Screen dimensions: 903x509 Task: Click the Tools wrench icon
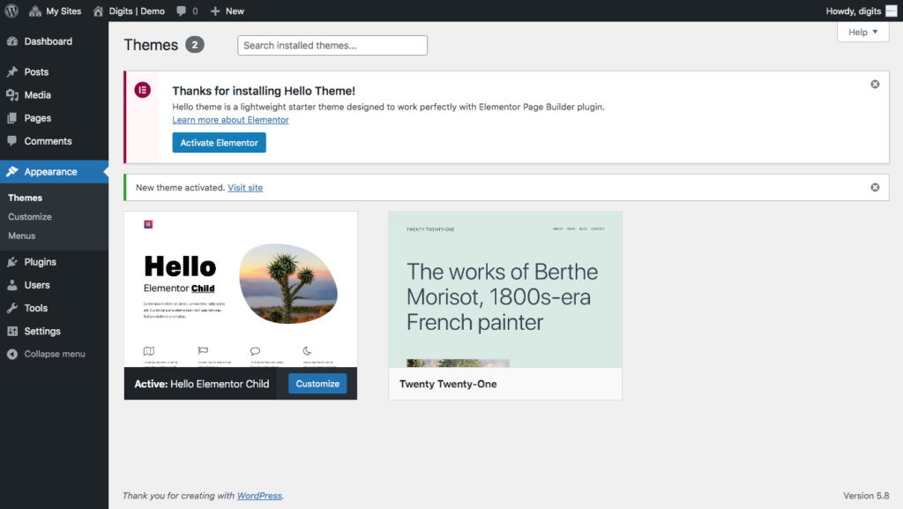click(x=12, y=308)
